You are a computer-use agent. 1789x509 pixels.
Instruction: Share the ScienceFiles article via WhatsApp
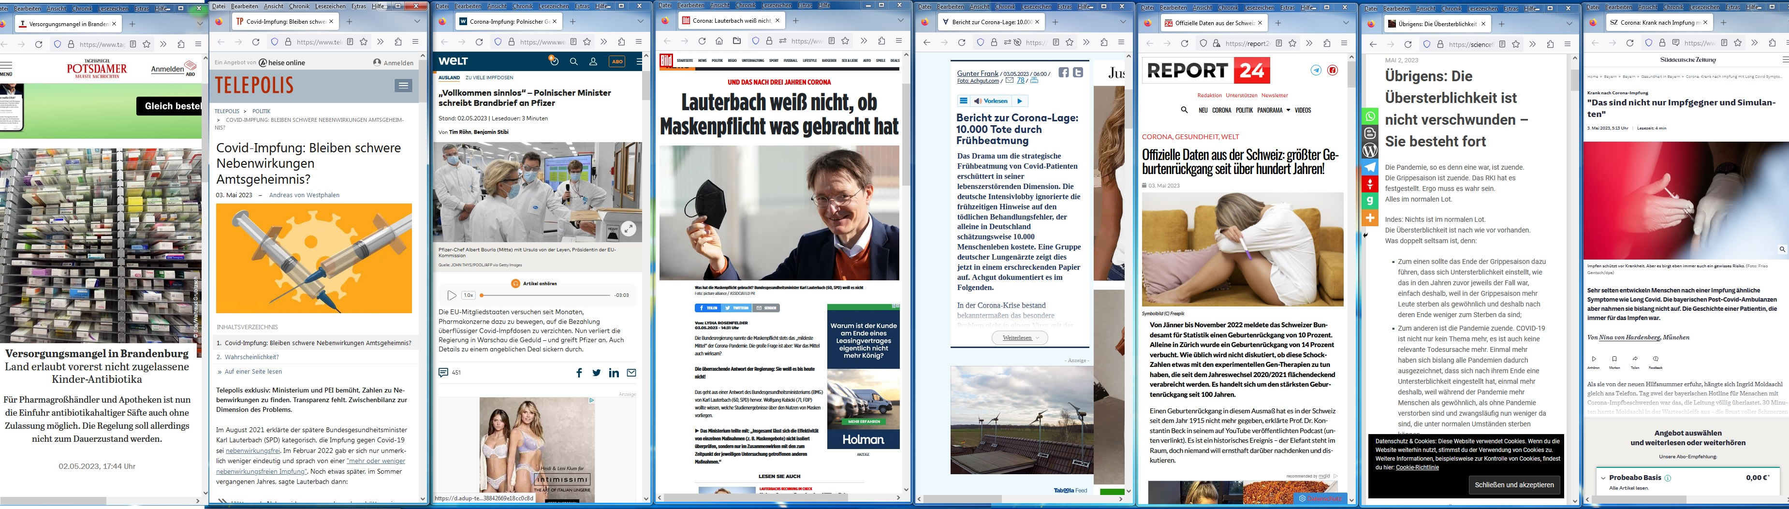pos(1369,116)
